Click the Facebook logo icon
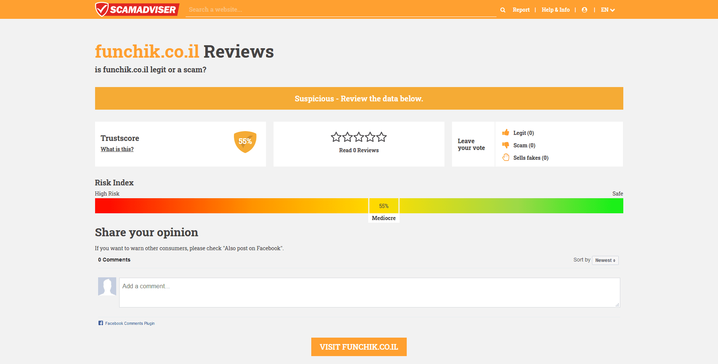The width and height of the screenshot is (718, 364). [x=101, y=323]
